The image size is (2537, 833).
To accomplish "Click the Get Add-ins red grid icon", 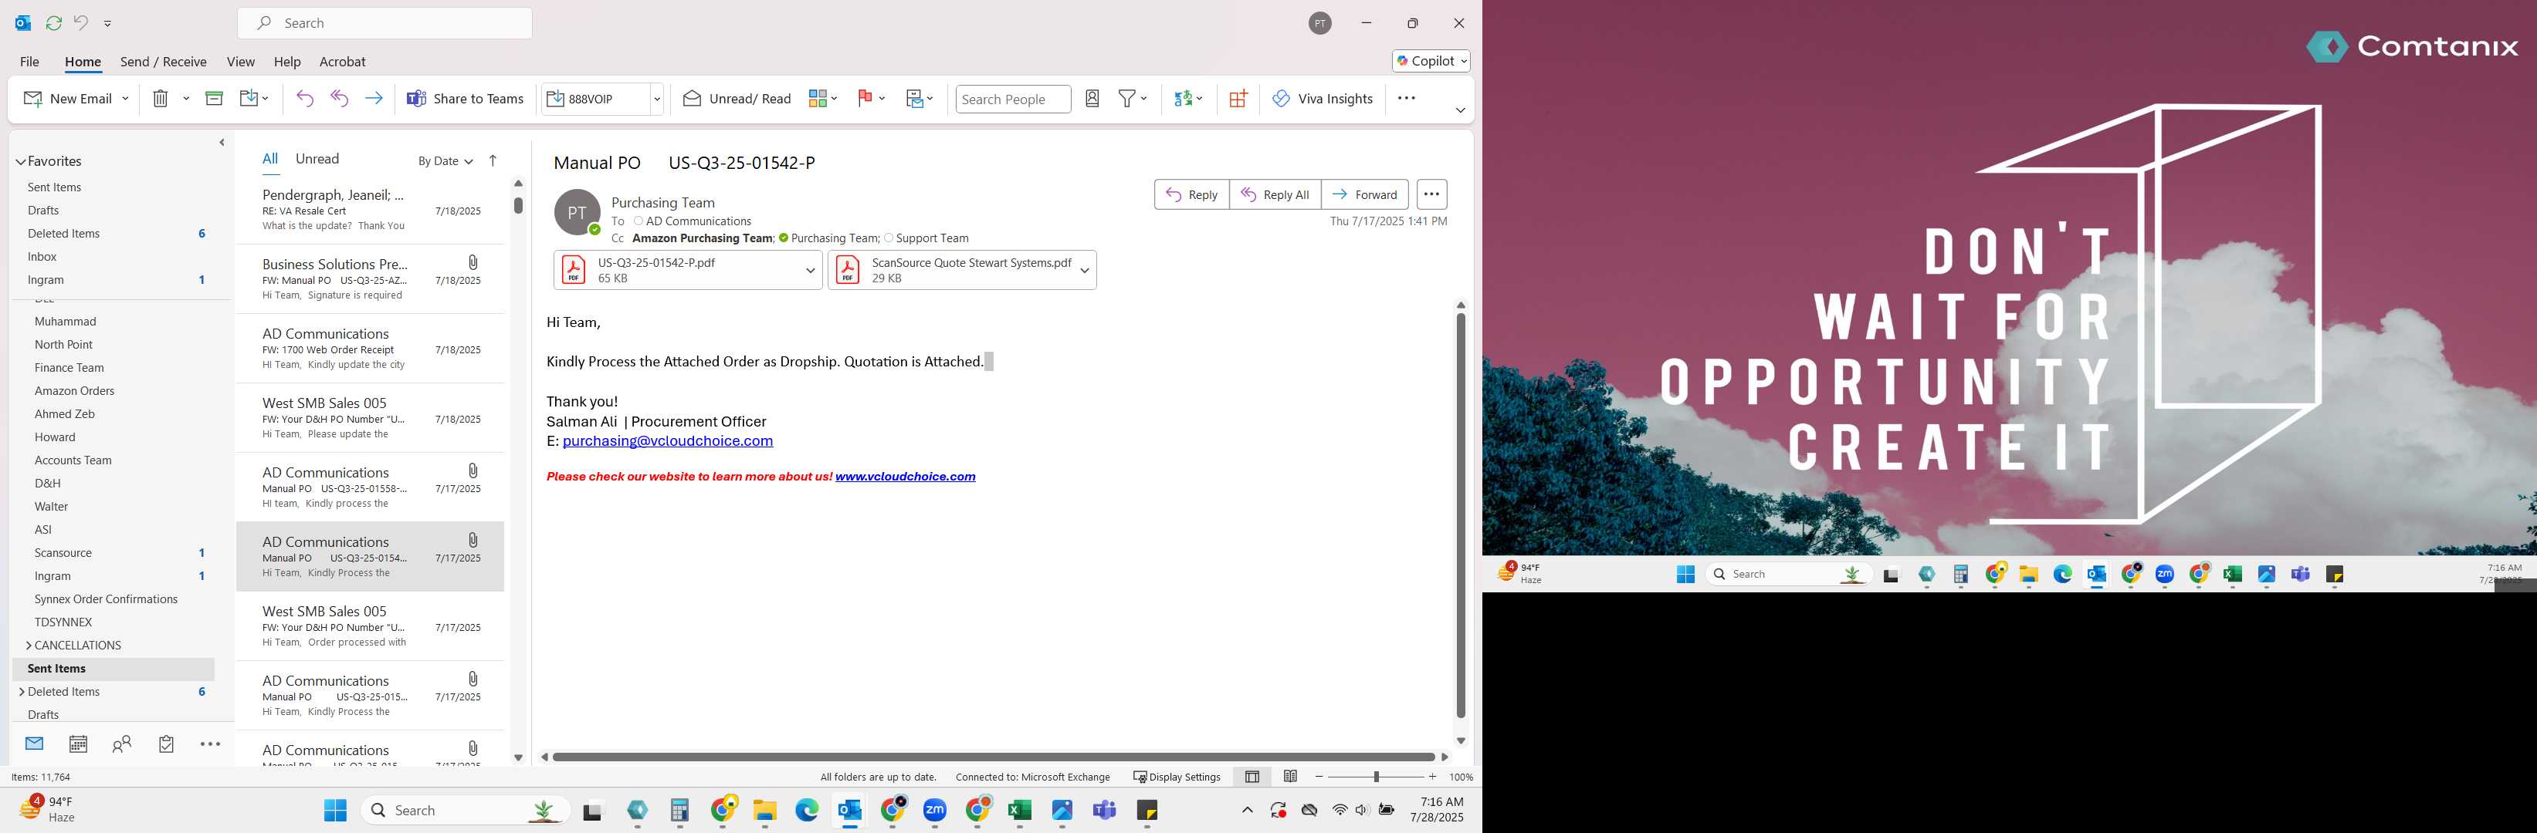I will pyautogui.click(x=1238, y=99).
